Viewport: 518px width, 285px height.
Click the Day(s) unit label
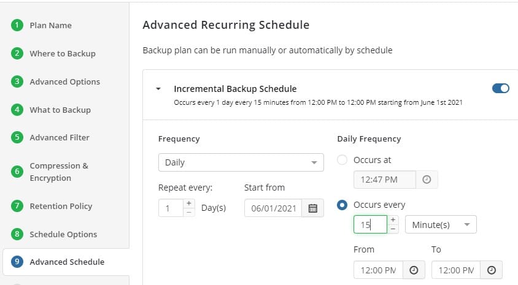point(214,208)
